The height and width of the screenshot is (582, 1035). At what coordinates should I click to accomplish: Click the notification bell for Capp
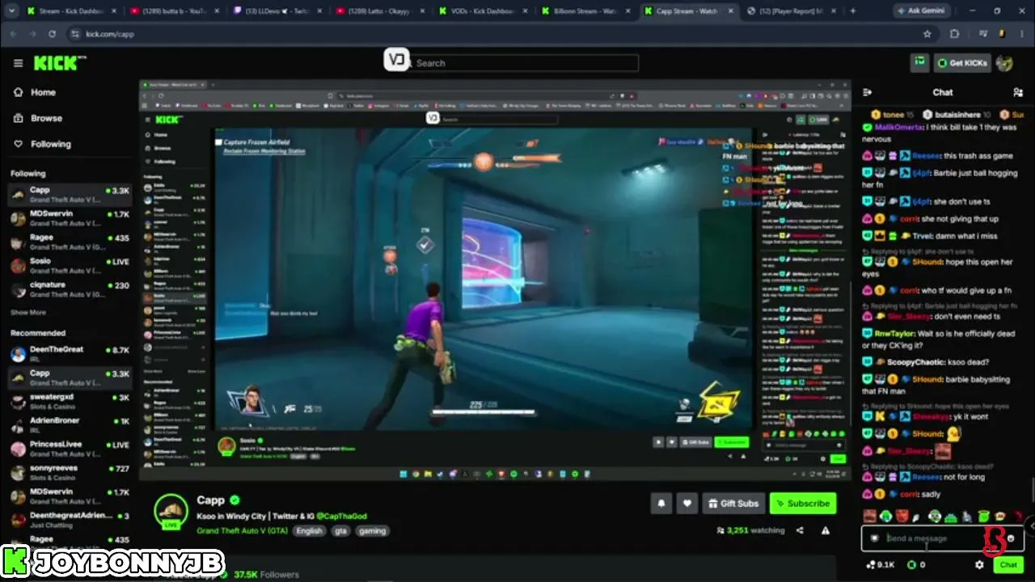[x=661, y=504]
